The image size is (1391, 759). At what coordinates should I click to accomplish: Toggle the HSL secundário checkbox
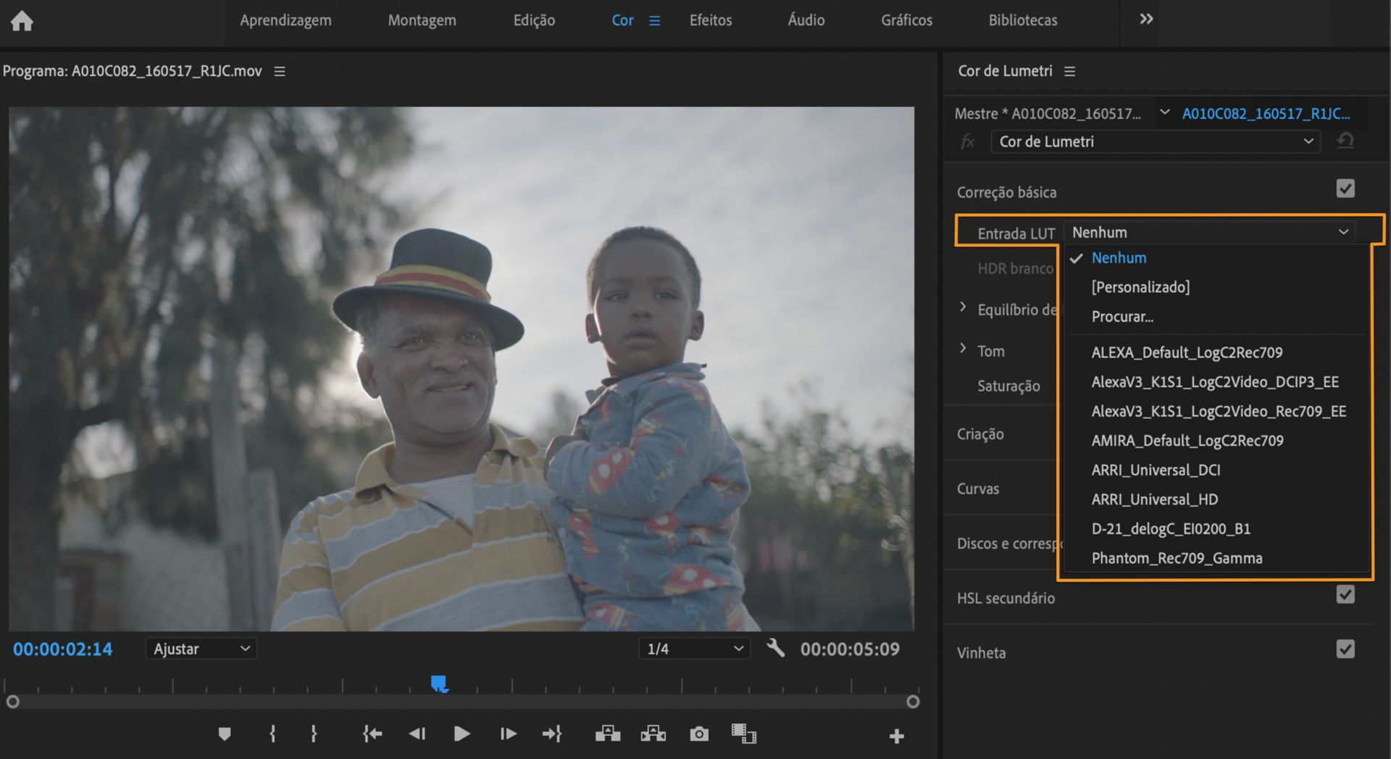tap(1345, 595)
